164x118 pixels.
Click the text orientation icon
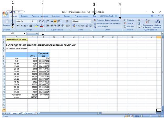tap(59, 21)
